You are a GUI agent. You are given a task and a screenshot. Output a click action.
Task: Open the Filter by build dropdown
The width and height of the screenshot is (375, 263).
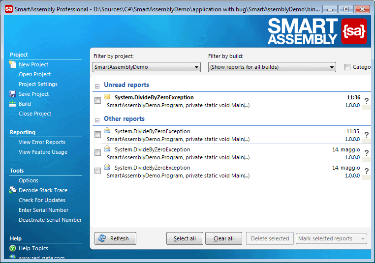[272, 67]
